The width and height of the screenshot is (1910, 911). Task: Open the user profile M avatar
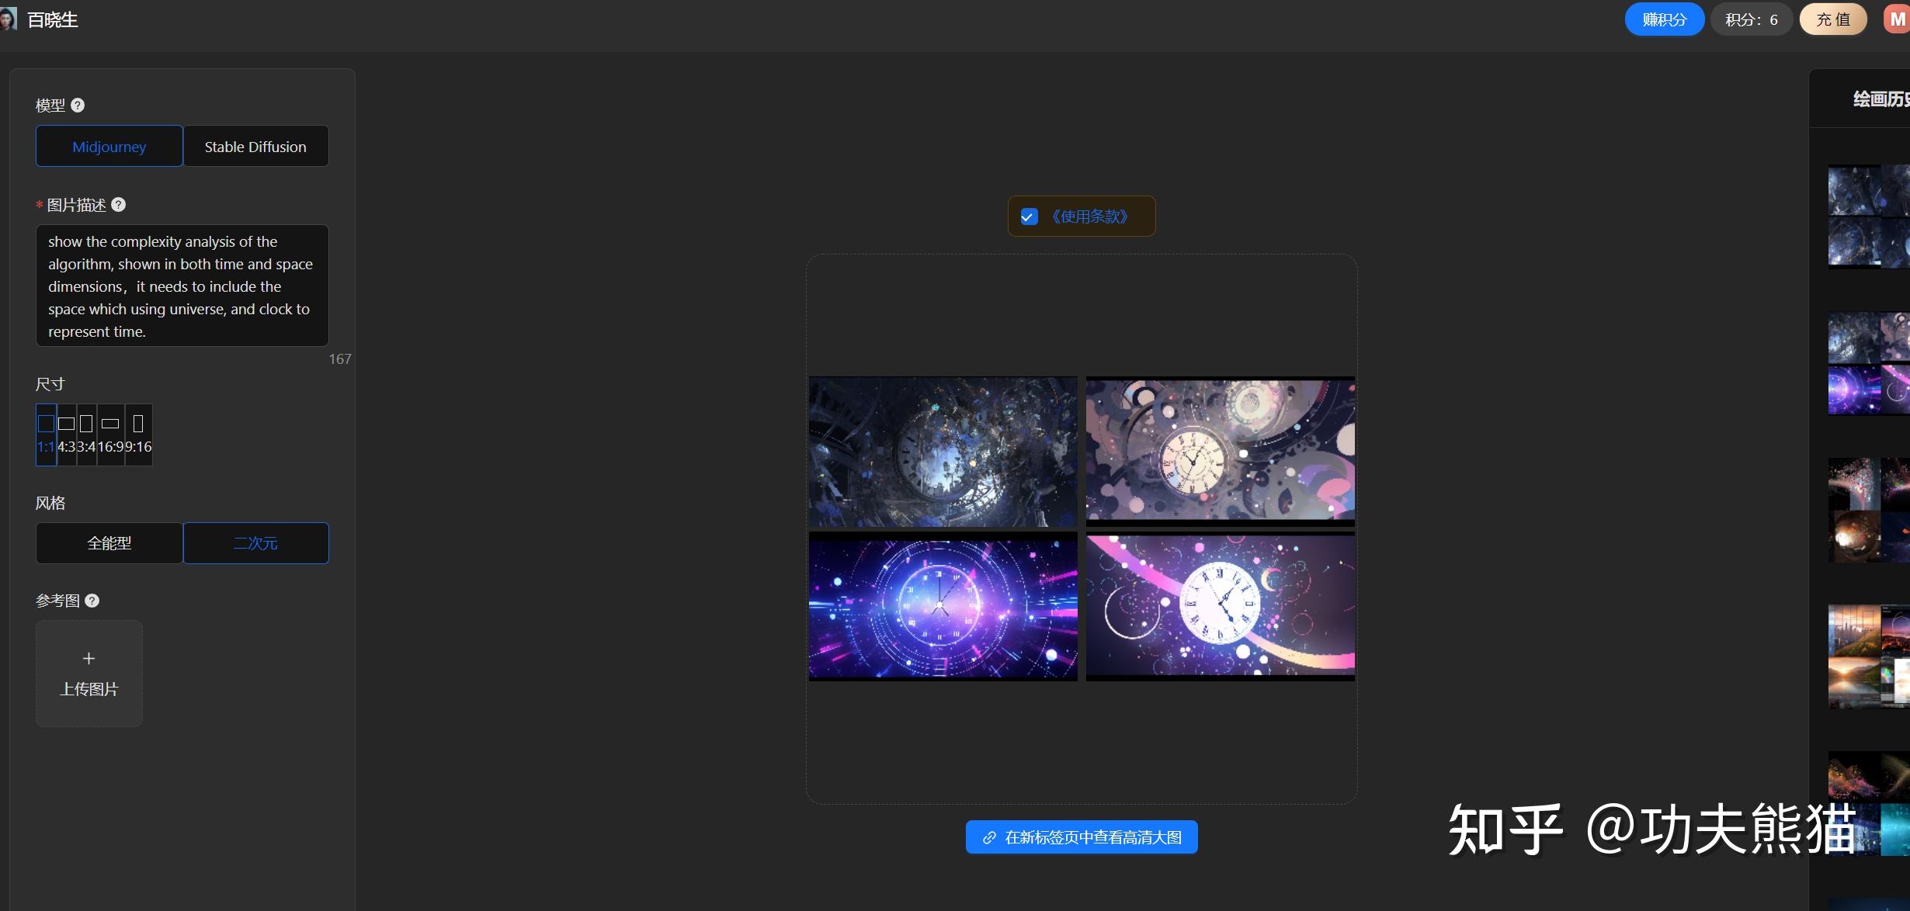click(1897, 19)
